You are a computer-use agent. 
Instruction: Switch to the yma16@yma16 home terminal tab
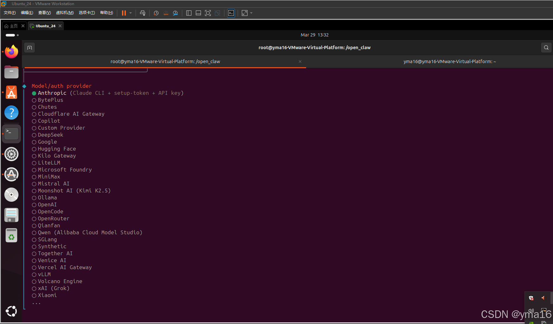coord(450,62)
